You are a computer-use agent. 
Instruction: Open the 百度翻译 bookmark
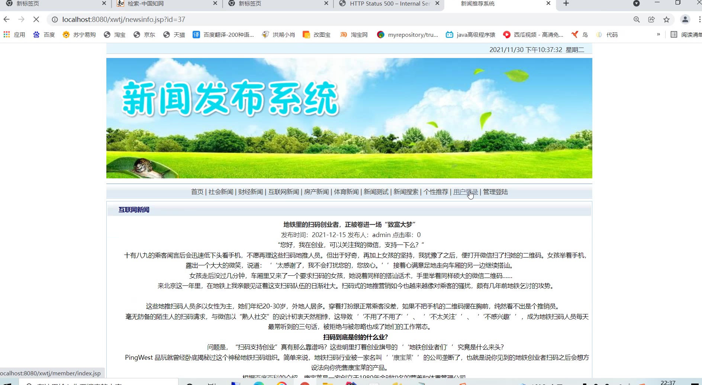[x=223, y=35]
